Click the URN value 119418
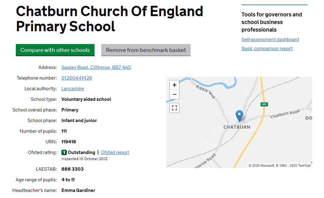The height and width of the screenshot is (198, 324). coord(69,142)
